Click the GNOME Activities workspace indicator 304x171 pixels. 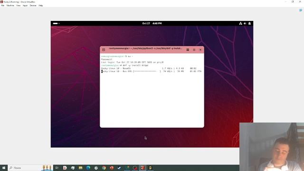tap(56, 23)
